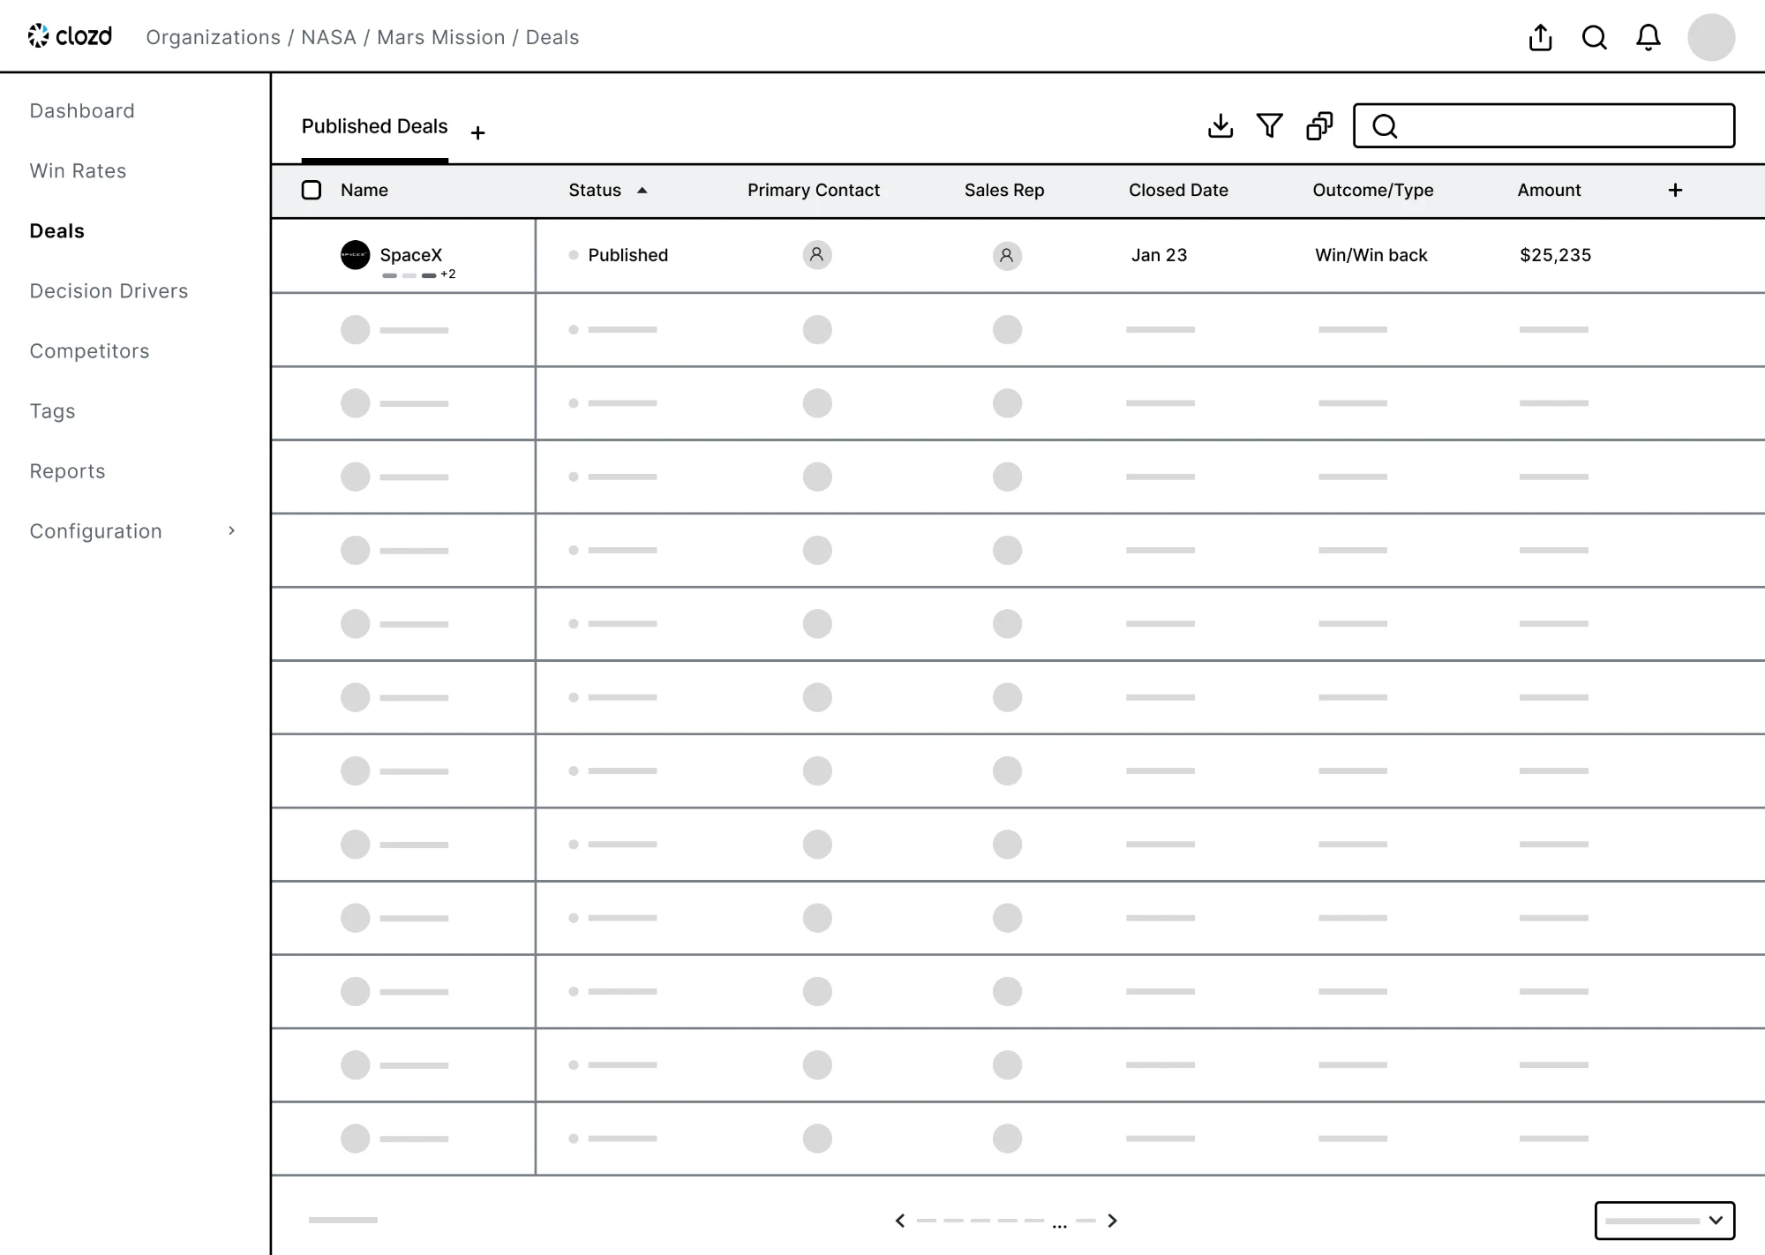Click Sales Rep column header
The width and height of the screenshot is (1765, 1255).
pos(1003,190)
